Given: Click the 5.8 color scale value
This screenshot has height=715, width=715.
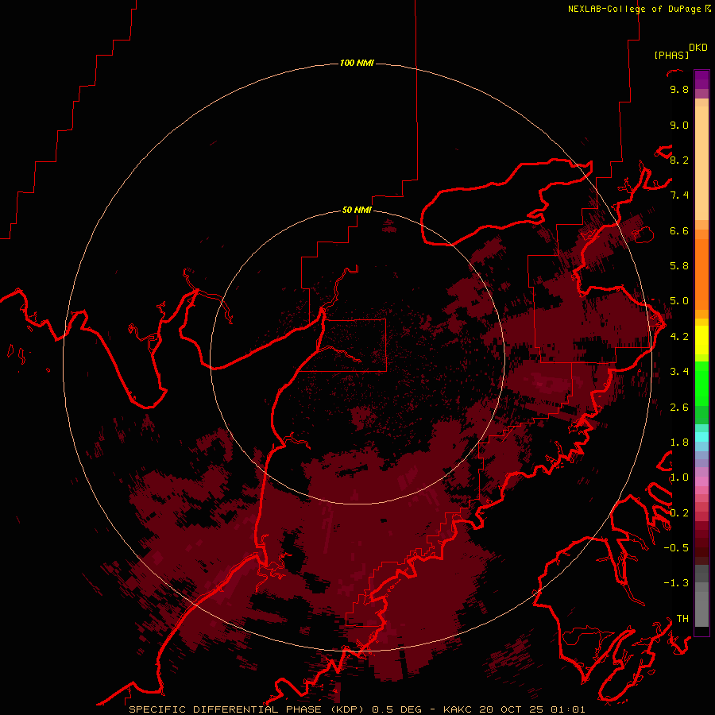Looking at the screenshot, I should coord(679,266).
